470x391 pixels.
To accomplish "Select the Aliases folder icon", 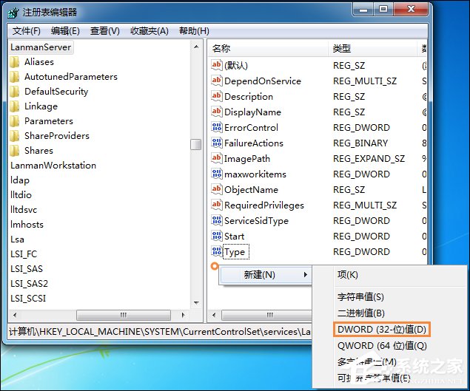I will (x=14, y=62).
